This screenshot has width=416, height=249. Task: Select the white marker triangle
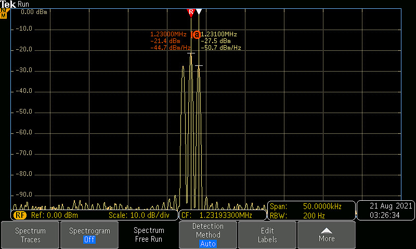point(199,11)
